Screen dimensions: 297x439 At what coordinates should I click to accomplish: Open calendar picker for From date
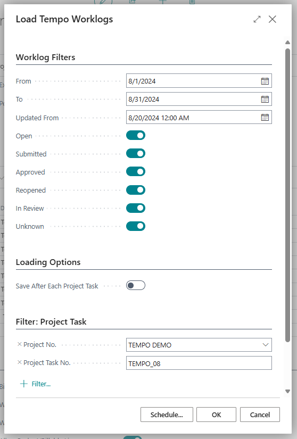click(265, 81)
